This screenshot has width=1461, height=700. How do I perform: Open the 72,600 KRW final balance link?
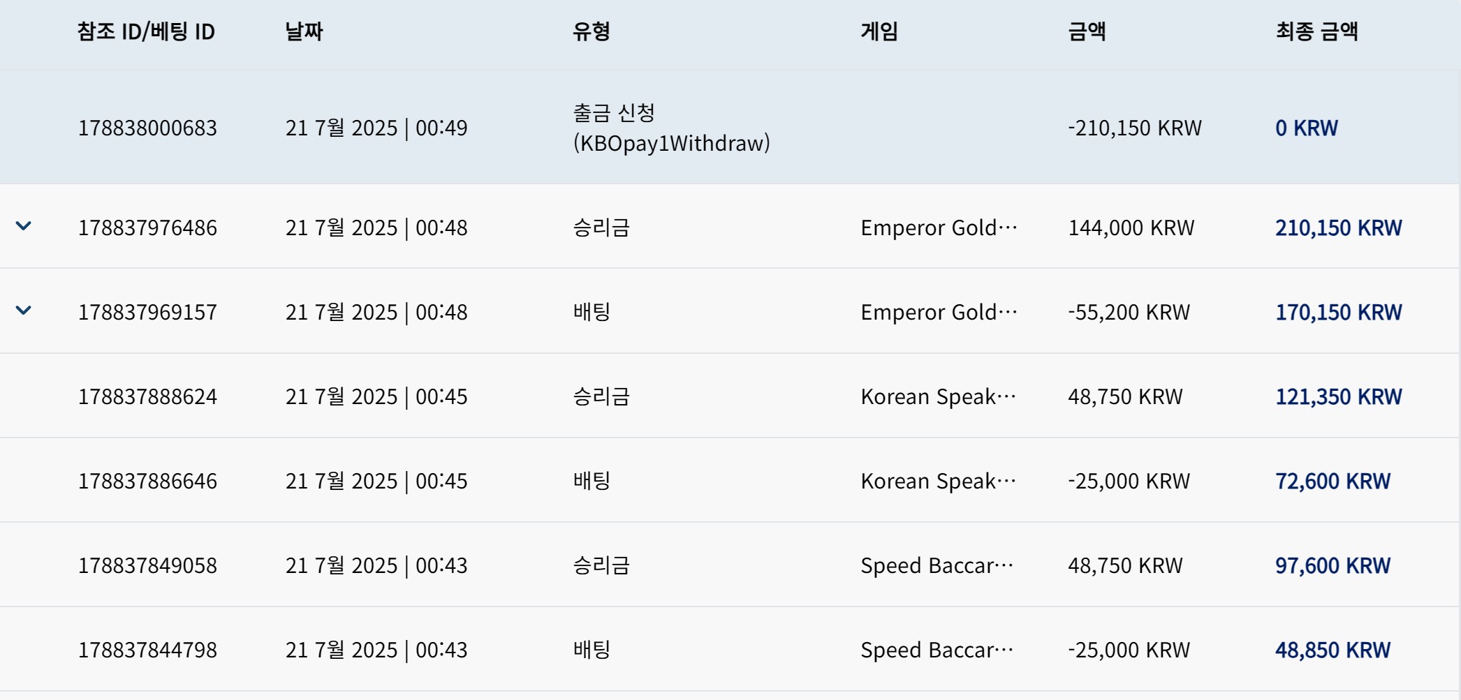(x=1332, y=481)
